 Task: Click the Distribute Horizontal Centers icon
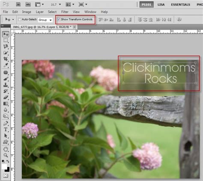click(x=164, y=19)
